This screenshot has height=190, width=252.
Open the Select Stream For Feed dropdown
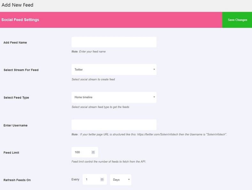pyautogui.click(x=114, y=69)
